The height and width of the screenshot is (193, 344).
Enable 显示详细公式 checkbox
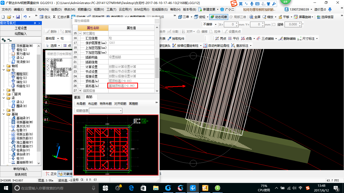pos(48,75)
